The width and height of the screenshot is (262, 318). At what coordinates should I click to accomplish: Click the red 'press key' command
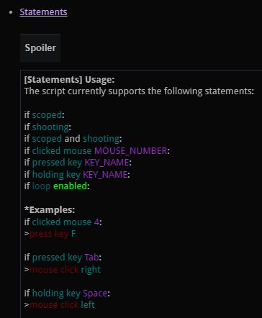coord(49,234)
